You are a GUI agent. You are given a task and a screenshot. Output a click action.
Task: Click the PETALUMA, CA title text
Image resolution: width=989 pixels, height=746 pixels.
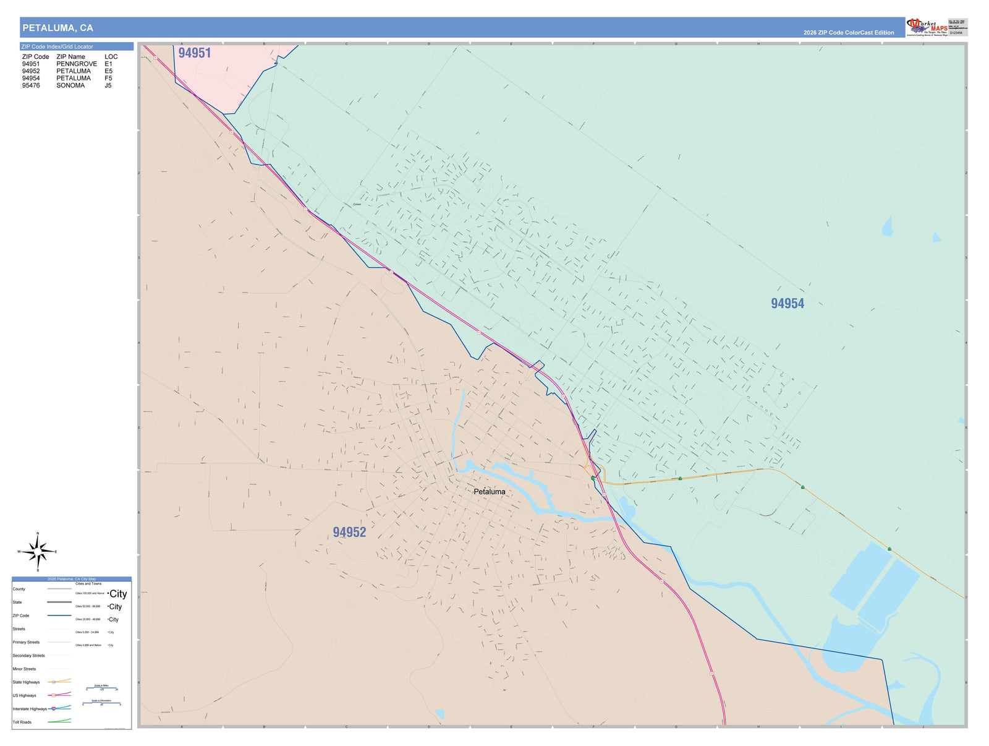coord(57,28)
